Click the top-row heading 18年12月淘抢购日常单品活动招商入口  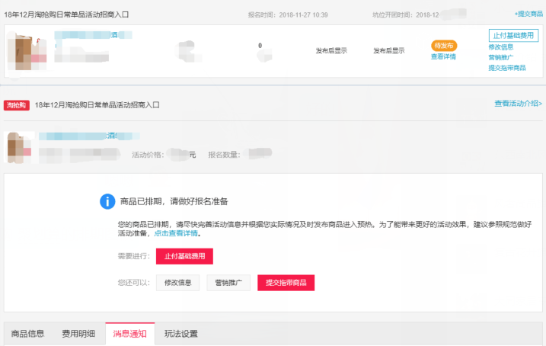click(x=66, y=14)
